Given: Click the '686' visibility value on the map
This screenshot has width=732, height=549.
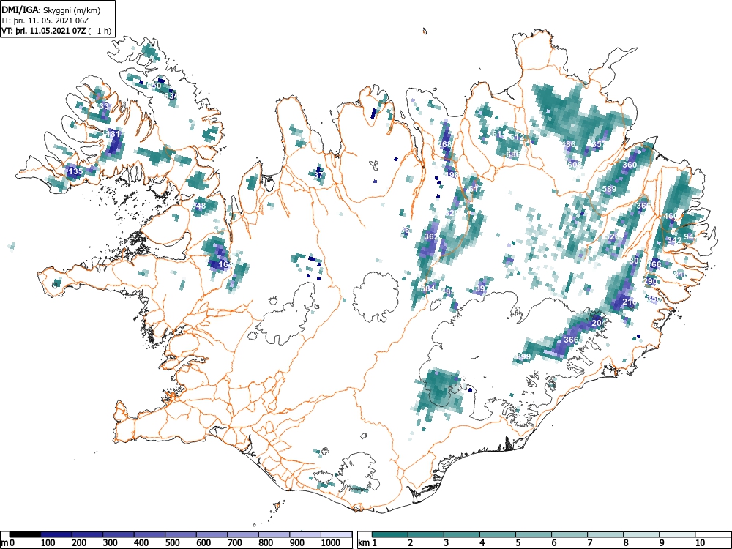Looking at the screenshot, I should 513,154.
